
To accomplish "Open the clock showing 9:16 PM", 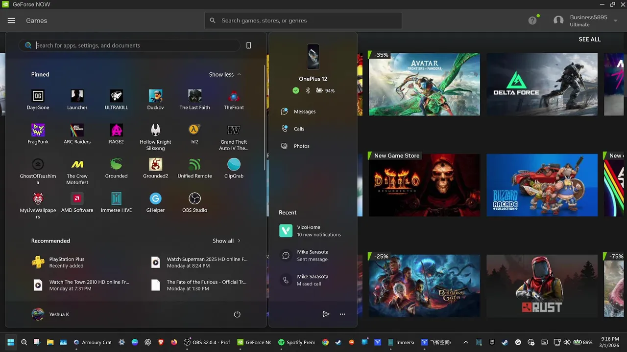I will (x=610, y=342).
